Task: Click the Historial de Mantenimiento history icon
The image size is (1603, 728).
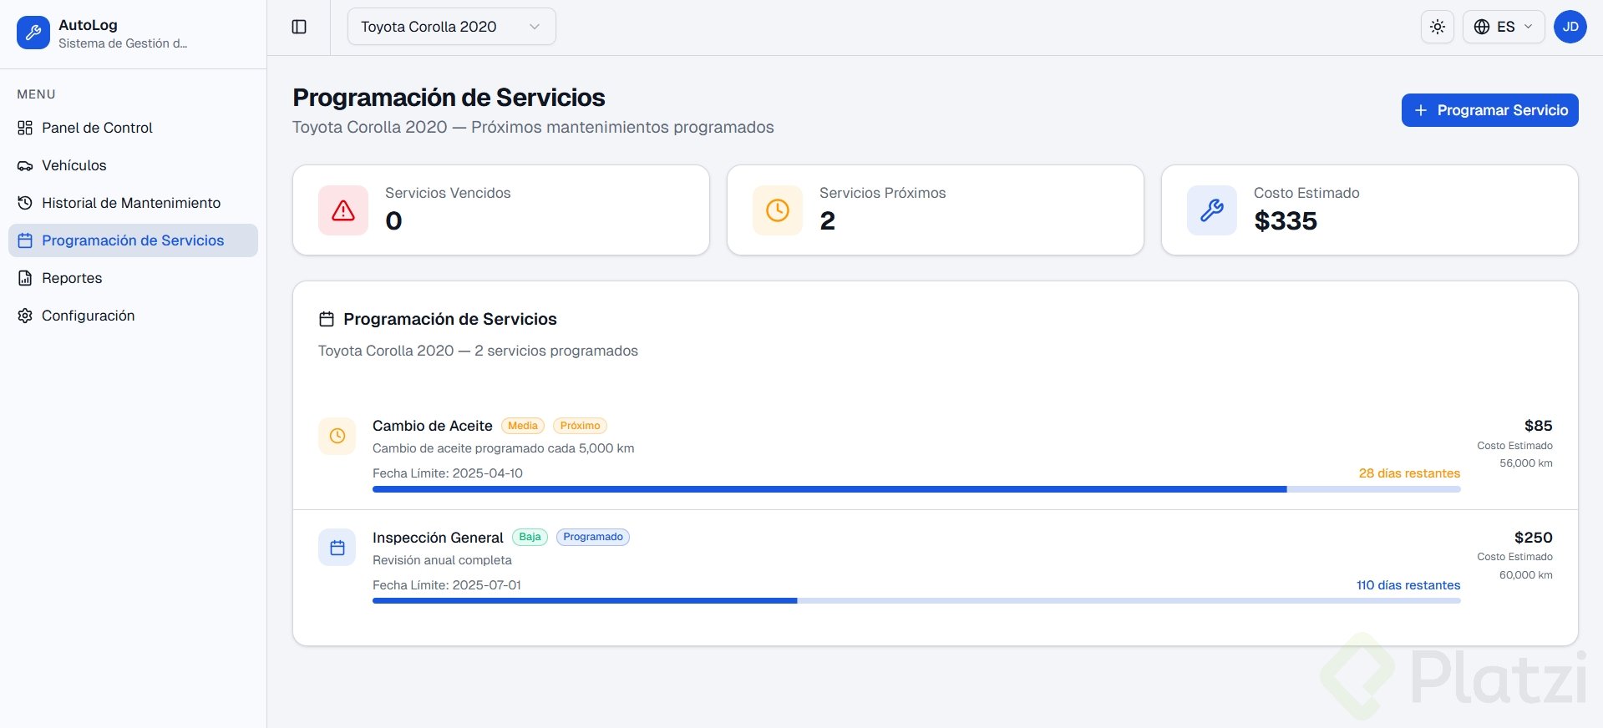Action: click(25, 203)
